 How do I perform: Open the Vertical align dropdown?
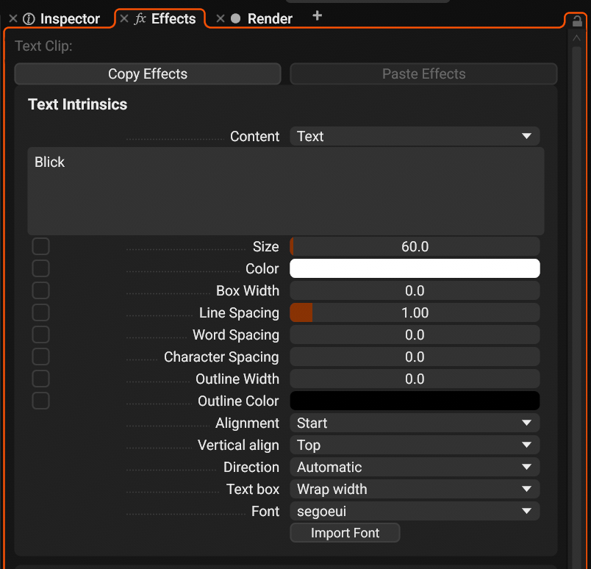tap(415, 445)
